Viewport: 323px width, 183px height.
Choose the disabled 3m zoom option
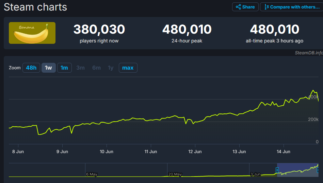click(x=80, y=68)
